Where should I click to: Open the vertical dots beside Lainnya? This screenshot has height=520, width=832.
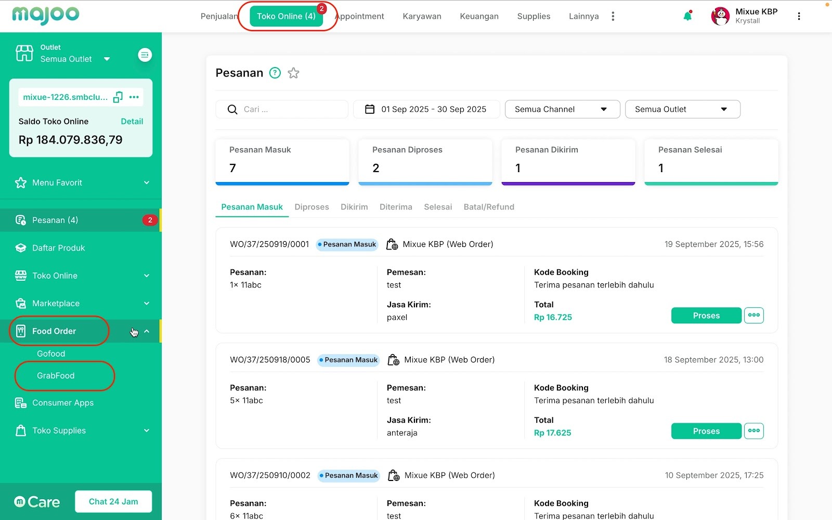click(613, 16)
